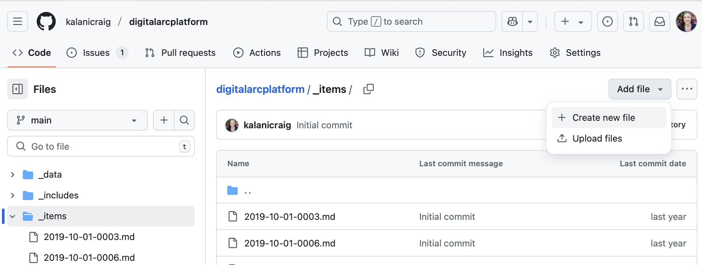Open Initial commit for 2019-10-01-0006.md row
Image resolution: width=702 pixels, height=265 pixels.
[x=447, y=243]
